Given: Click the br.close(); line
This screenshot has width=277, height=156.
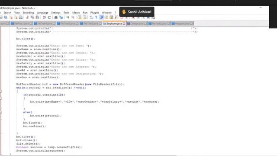Looking at the screenshot, I should tap(26, 39).
